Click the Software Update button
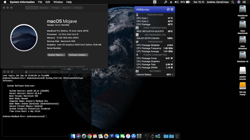Viewport: 250px width, 140px height. pyautogui.click(x=78, y=55)
